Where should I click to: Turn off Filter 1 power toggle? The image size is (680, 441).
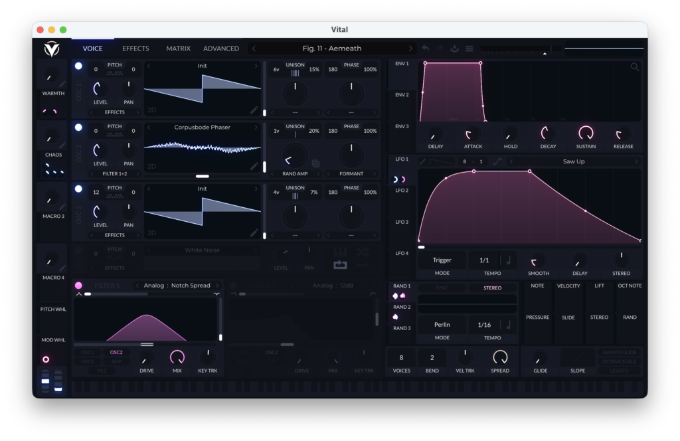coord(78,286)
